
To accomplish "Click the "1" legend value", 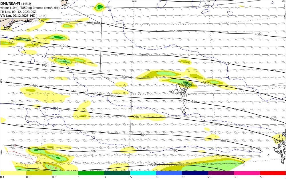I will [x=79, y=177].
